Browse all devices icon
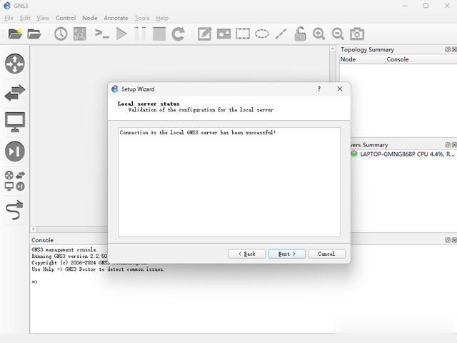 (x=15, y=181)
